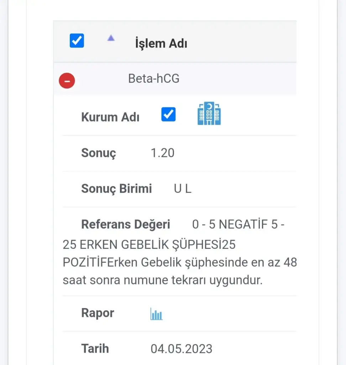
Task: Click the Tarih label
Action: 95,348
